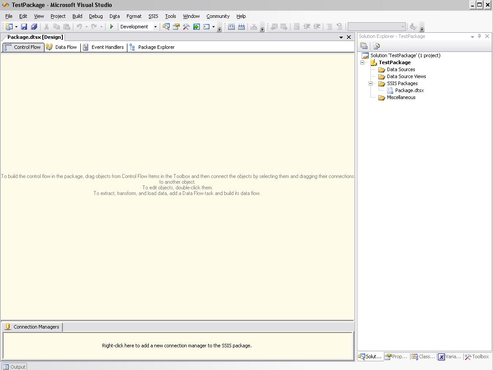Switch to the Variables panel tab
Screen dimensions: 493x370
450,356
